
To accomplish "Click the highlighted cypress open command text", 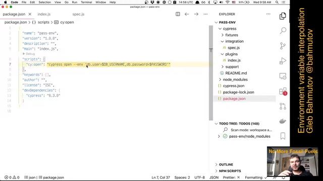I will (x=109, y=64).
